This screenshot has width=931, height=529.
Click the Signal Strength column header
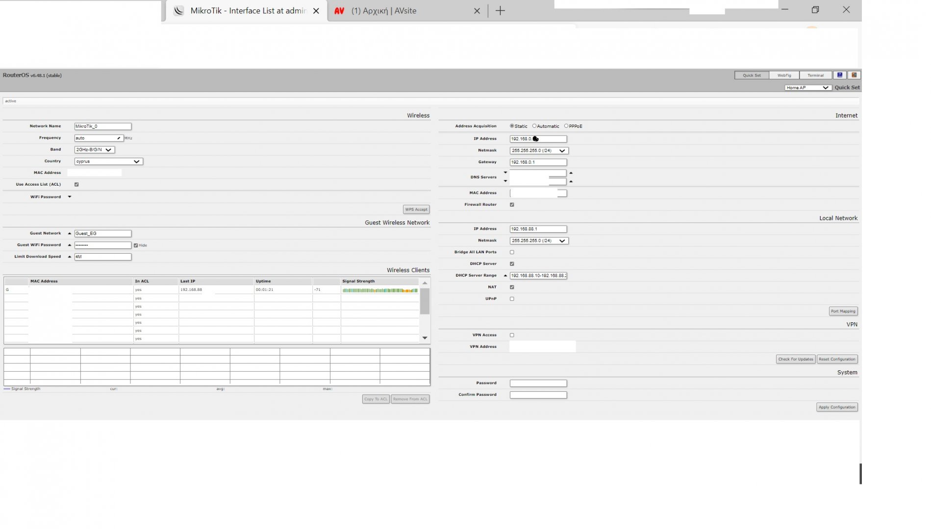pos(379,282)
